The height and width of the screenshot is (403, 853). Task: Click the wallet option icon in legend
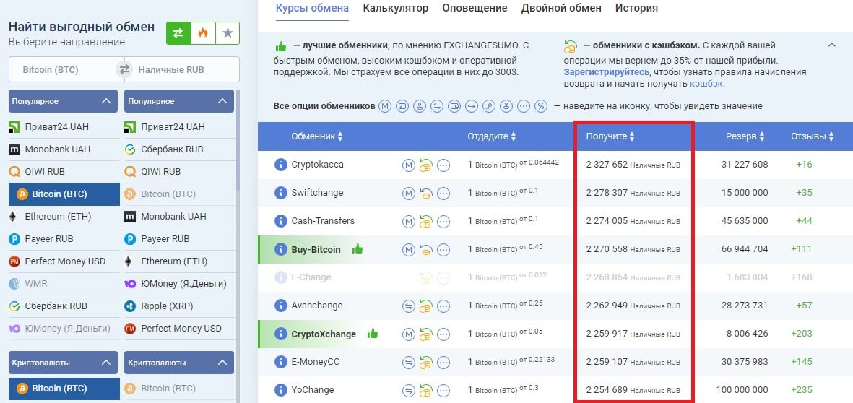(x=454, y=107)
